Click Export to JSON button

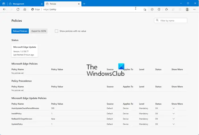click(39, 31)
